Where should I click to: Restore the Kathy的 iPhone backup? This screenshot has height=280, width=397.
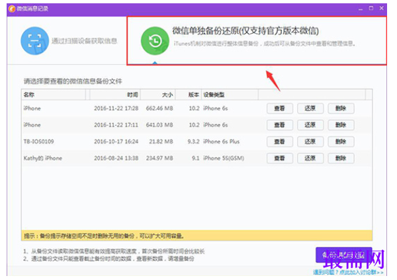[310, 158]
